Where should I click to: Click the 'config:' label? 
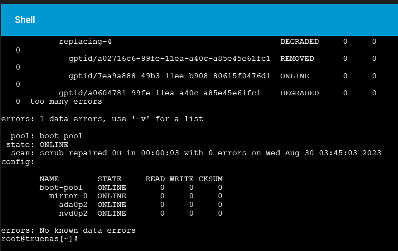click(18, 162)
